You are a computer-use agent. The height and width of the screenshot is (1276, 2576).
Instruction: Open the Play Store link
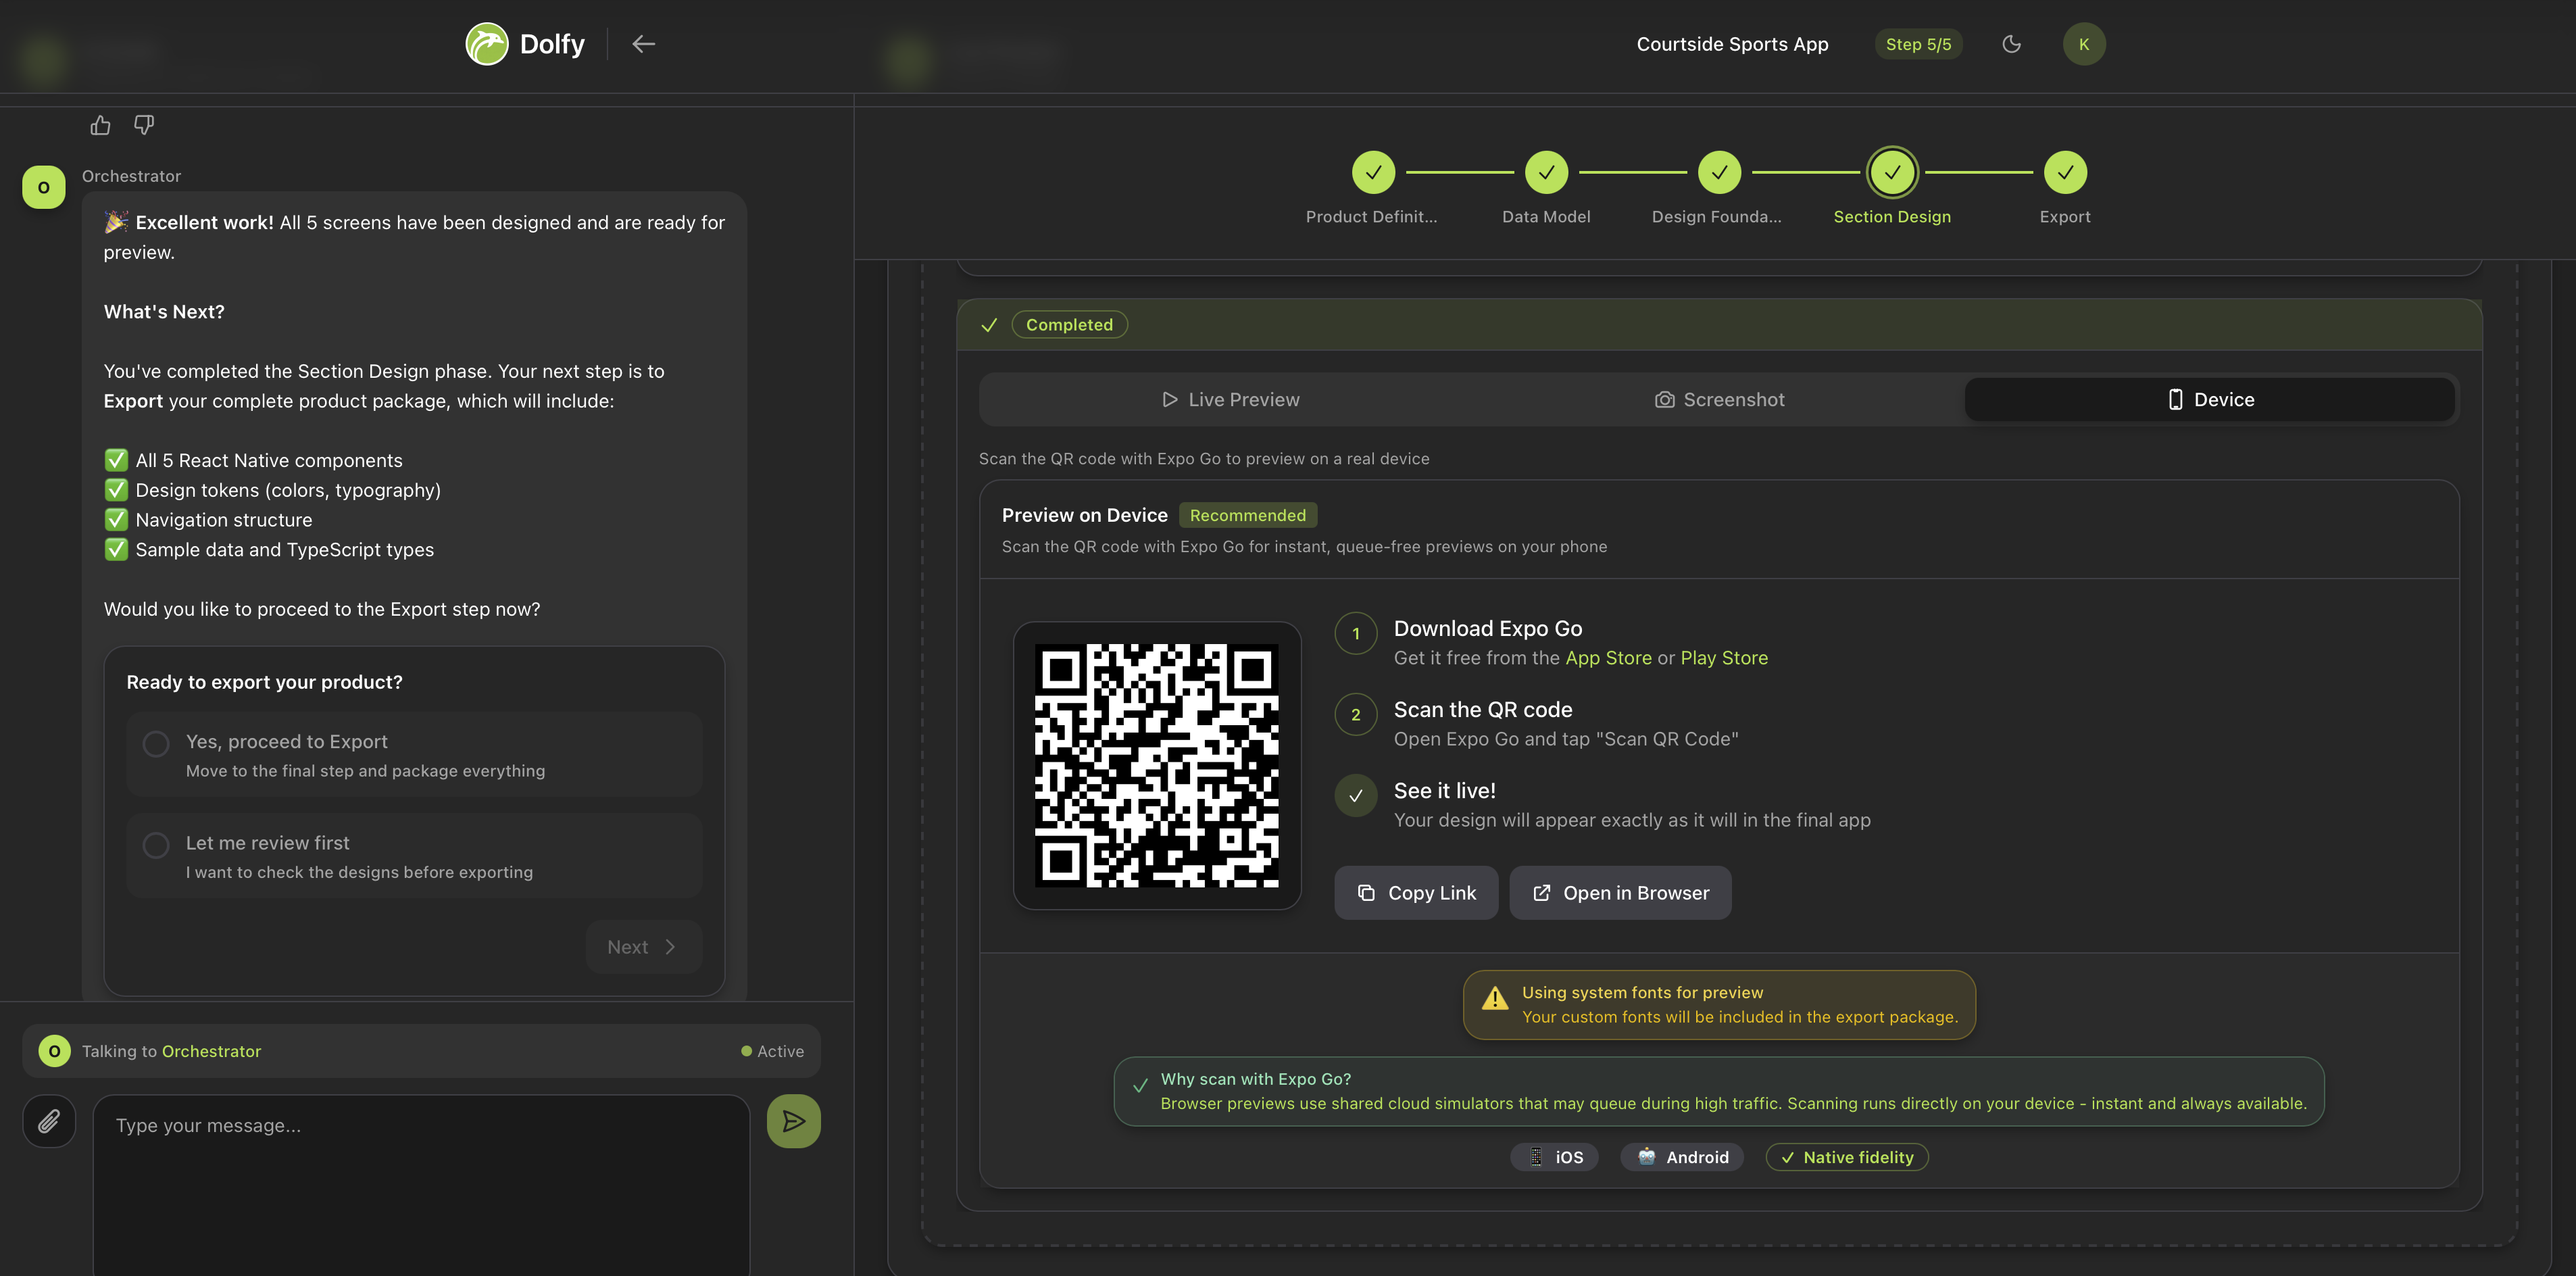pyautogui.click(x=1724, y=657)
